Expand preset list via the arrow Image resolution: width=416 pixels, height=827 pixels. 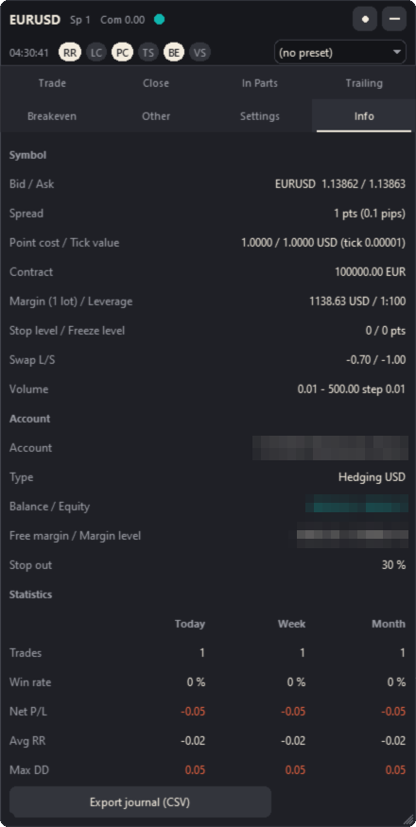(397, 53)
